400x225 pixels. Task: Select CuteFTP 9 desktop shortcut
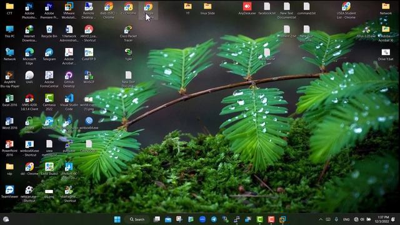pyautogui.click(x=89, y=54)
